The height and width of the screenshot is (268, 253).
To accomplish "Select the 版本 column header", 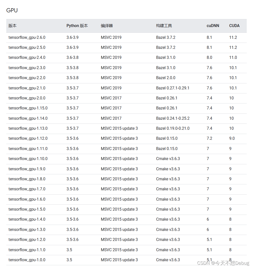I will click(x=13, y=26).
